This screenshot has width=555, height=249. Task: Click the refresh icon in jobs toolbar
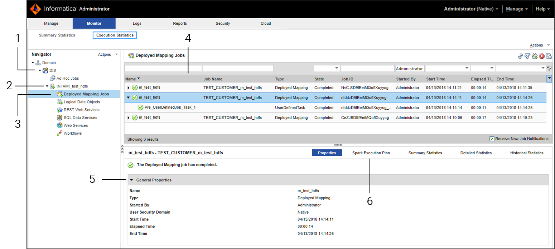click(521, 56)
